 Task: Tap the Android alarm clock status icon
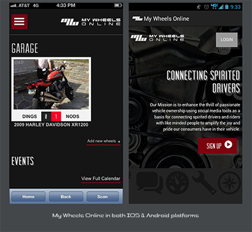207,7
